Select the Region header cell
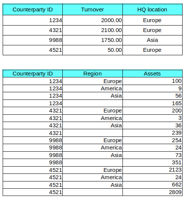Screen dimensions: 186x199 [92, 74]
